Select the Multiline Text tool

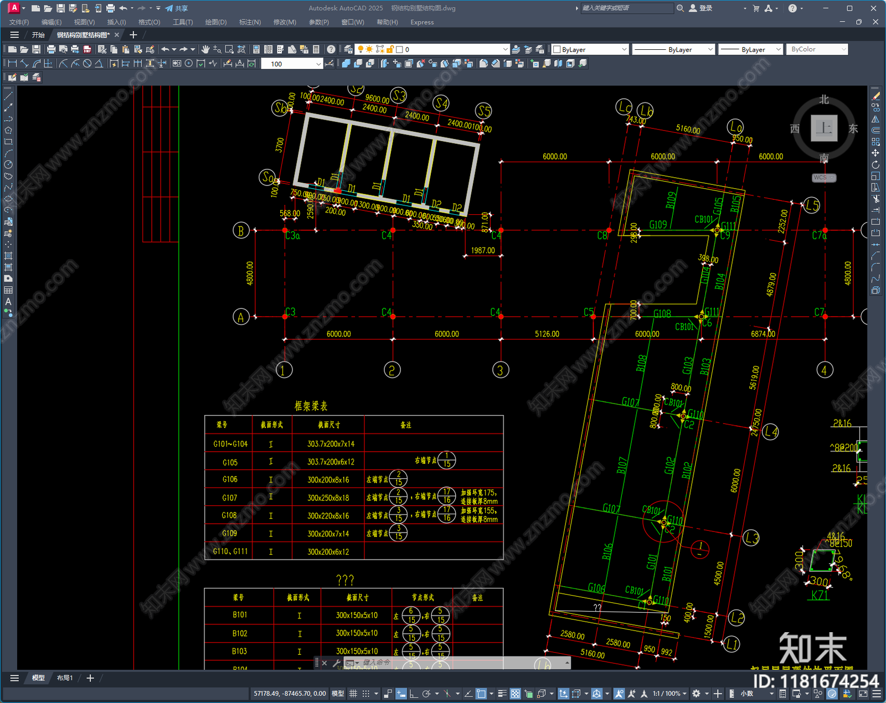(x=8, y=302)
